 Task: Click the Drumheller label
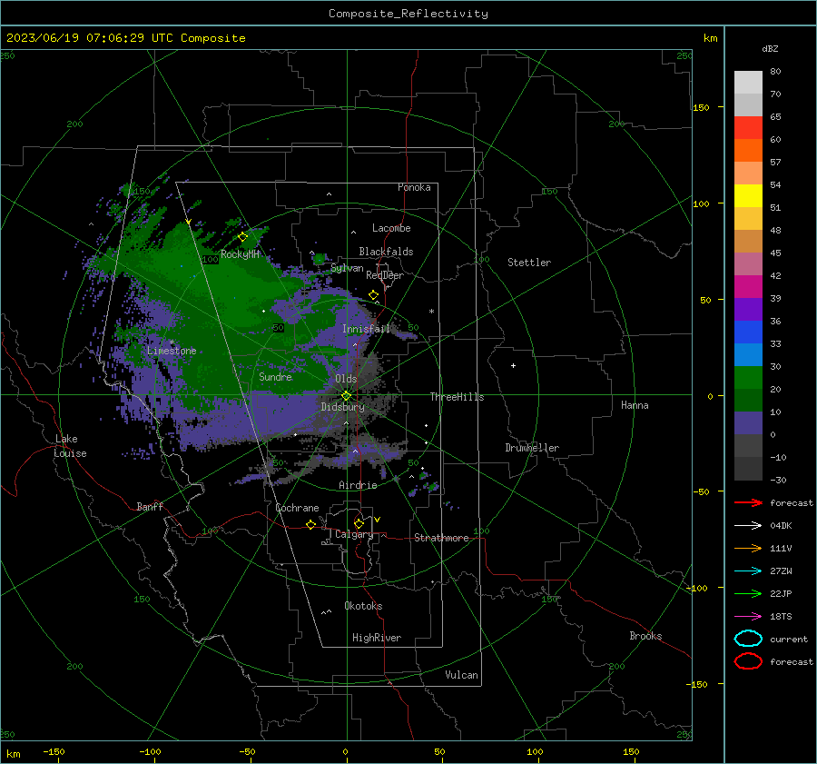coord(531,448)
